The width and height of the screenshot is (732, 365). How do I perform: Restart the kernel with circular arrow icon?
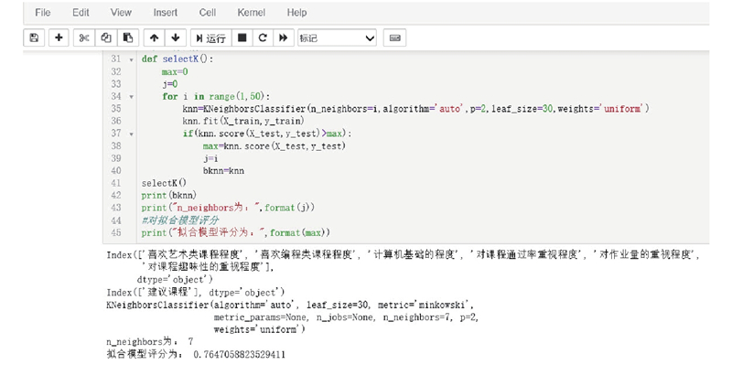click(x=263, y=38)
